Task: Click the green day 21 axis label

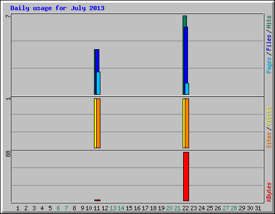Action: click(x=177, y=208)
